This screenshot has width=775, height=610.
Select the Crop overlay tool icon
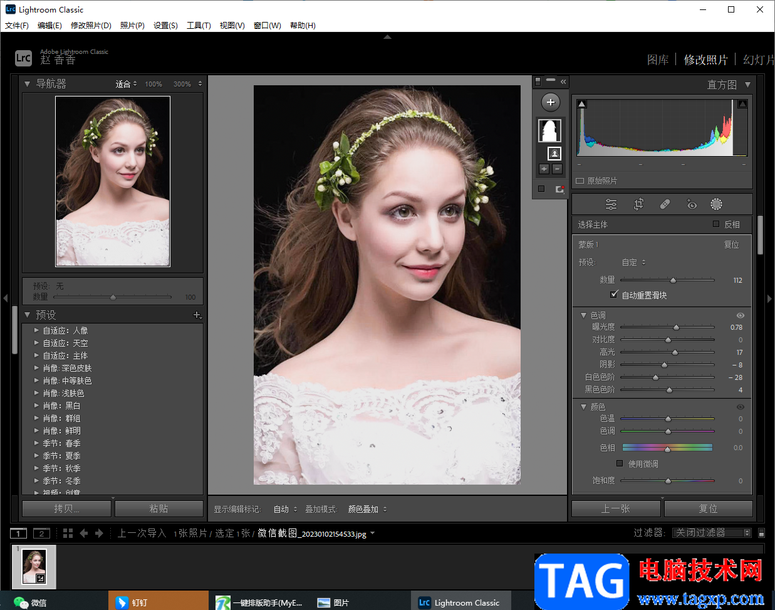pyautogui.click(x=638, y=204)
